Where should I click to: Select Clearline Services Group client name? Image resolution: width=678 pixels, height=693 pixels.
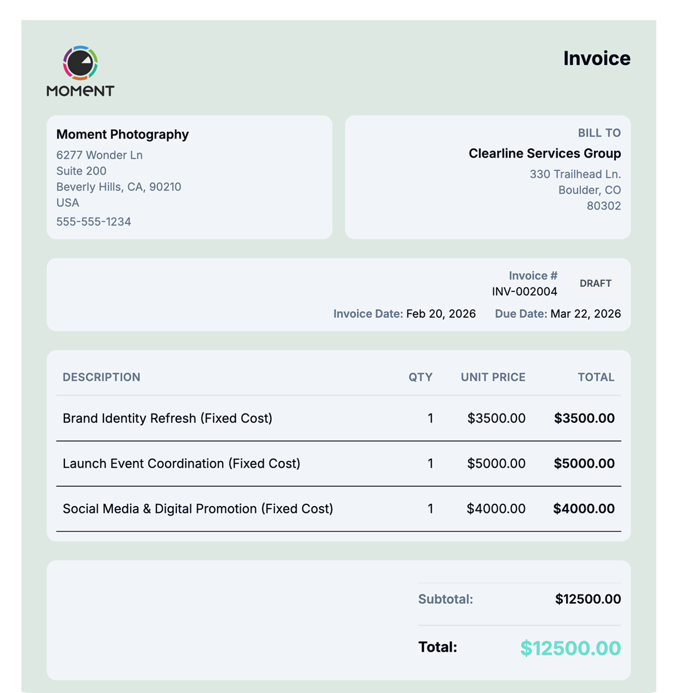[x=545, y=154]
